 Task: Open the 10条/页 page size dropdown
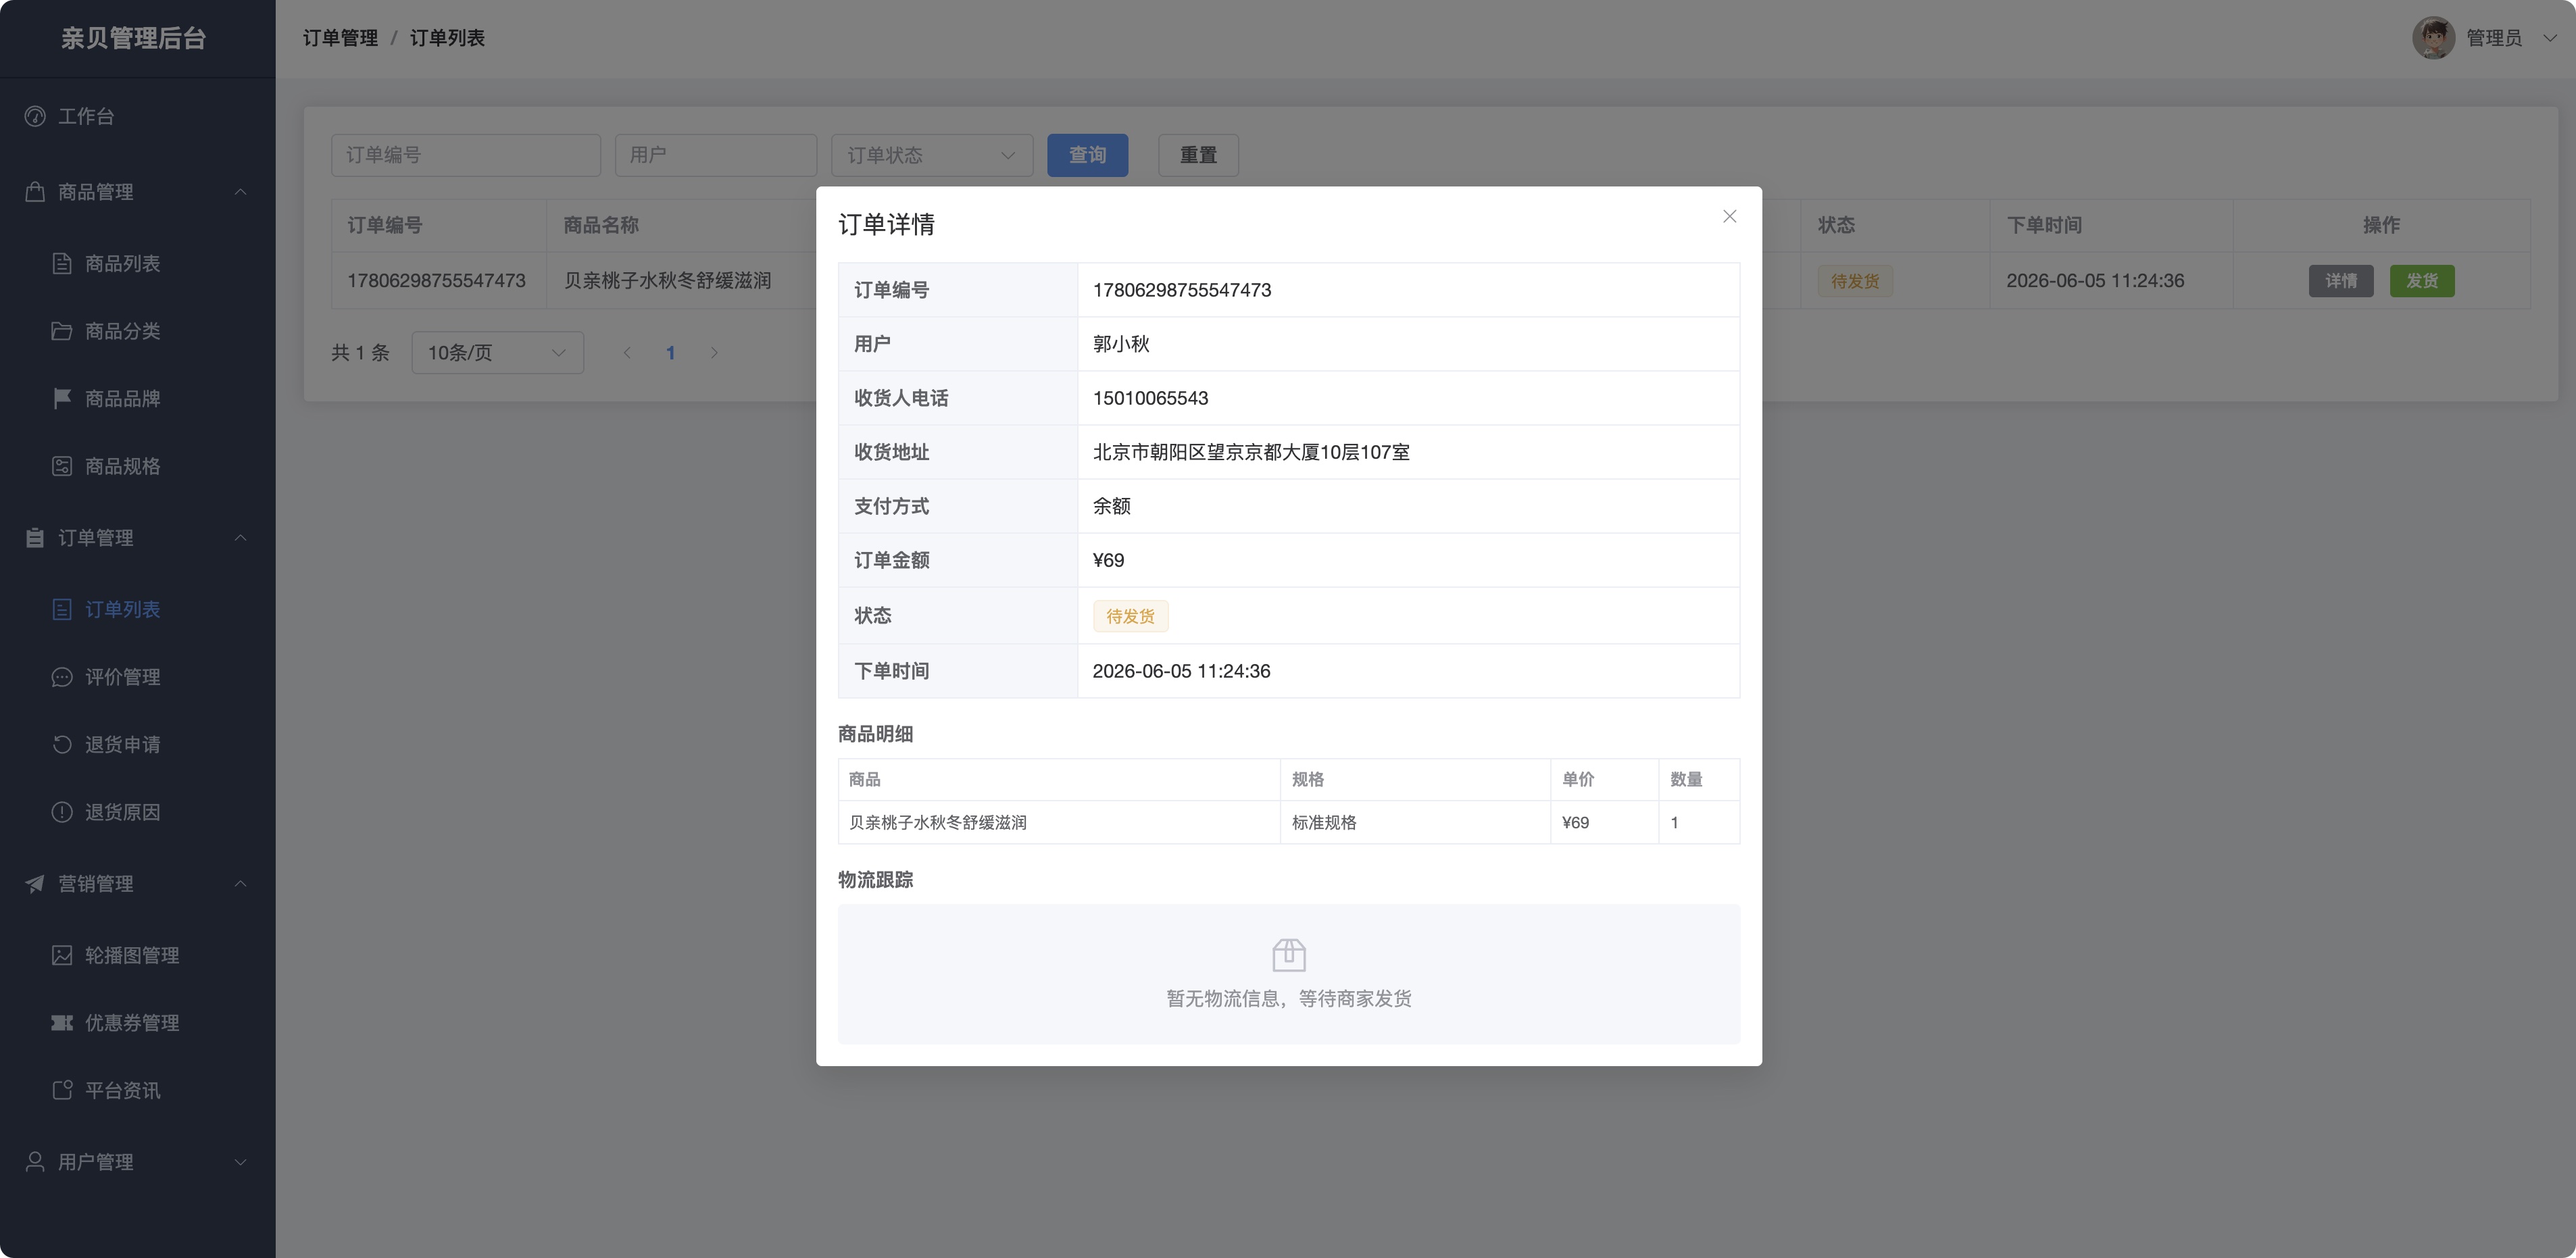[x=497, y=352]
